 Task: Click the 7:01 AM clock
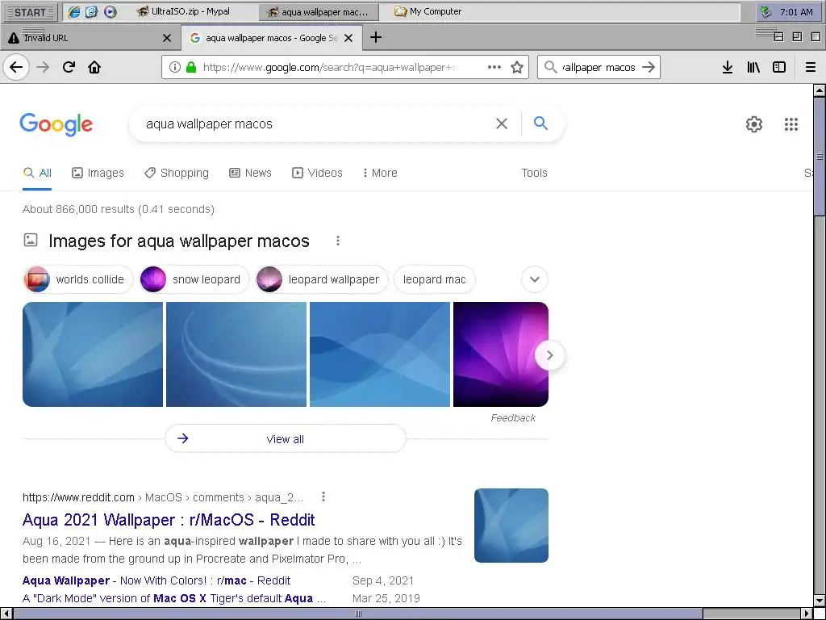point(796,11)
